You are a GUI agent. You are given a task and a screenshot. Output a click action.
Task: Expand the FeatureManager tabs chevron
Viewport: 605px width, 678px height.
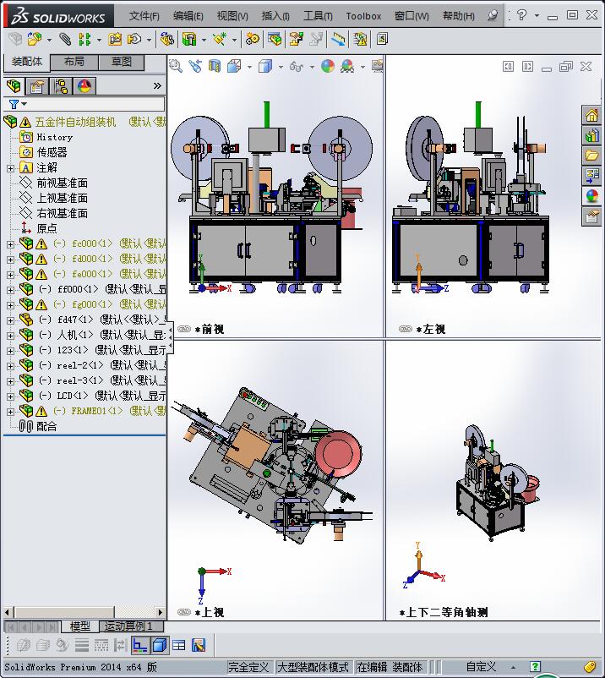click(x=157, y=86)
